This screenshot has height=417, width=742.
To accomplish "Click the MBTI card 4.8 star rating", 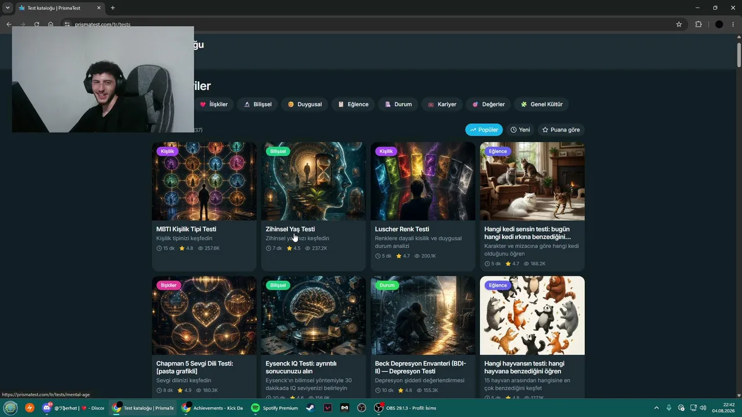I will pos(186,248).
